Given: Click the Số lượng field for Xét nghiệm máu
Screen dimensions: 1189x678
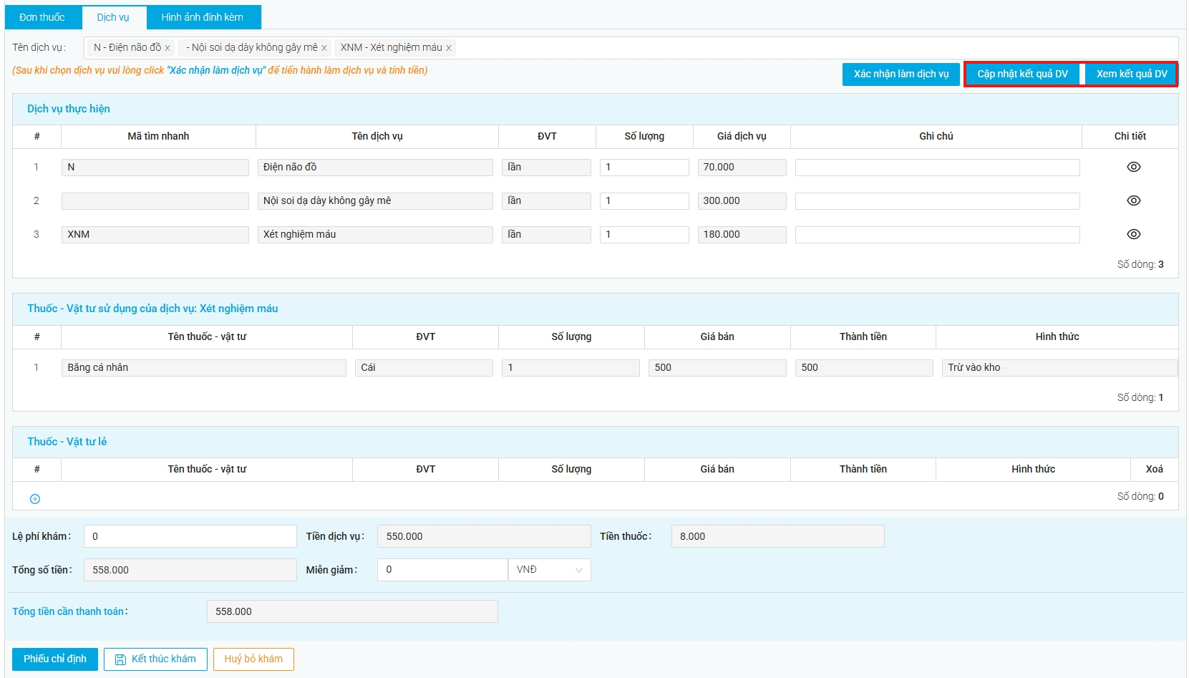Looking at the screenshot, I should [x=644, y=235].
